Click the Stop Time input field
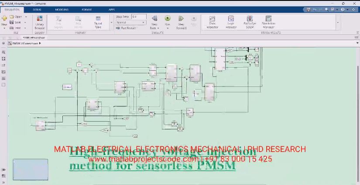 tap(139, 17)
